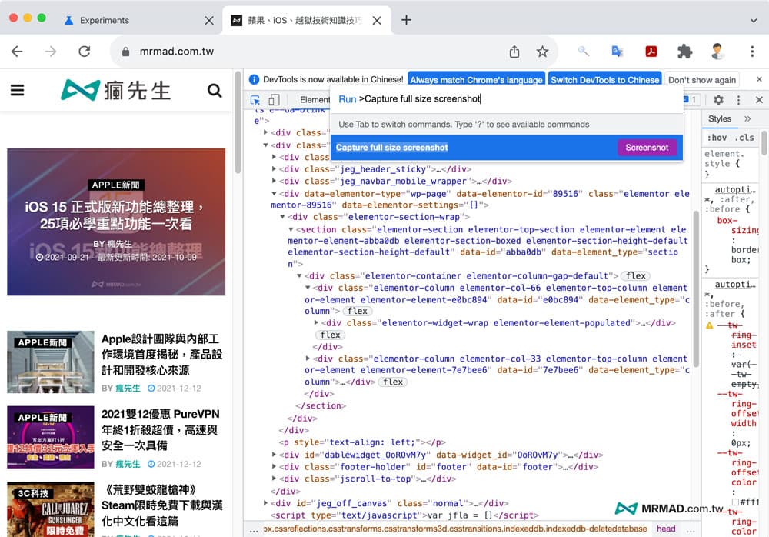Toggle the :hov element state button
Image resolution: width=769 pixels, height=537 pixels.
click(717, 138)
